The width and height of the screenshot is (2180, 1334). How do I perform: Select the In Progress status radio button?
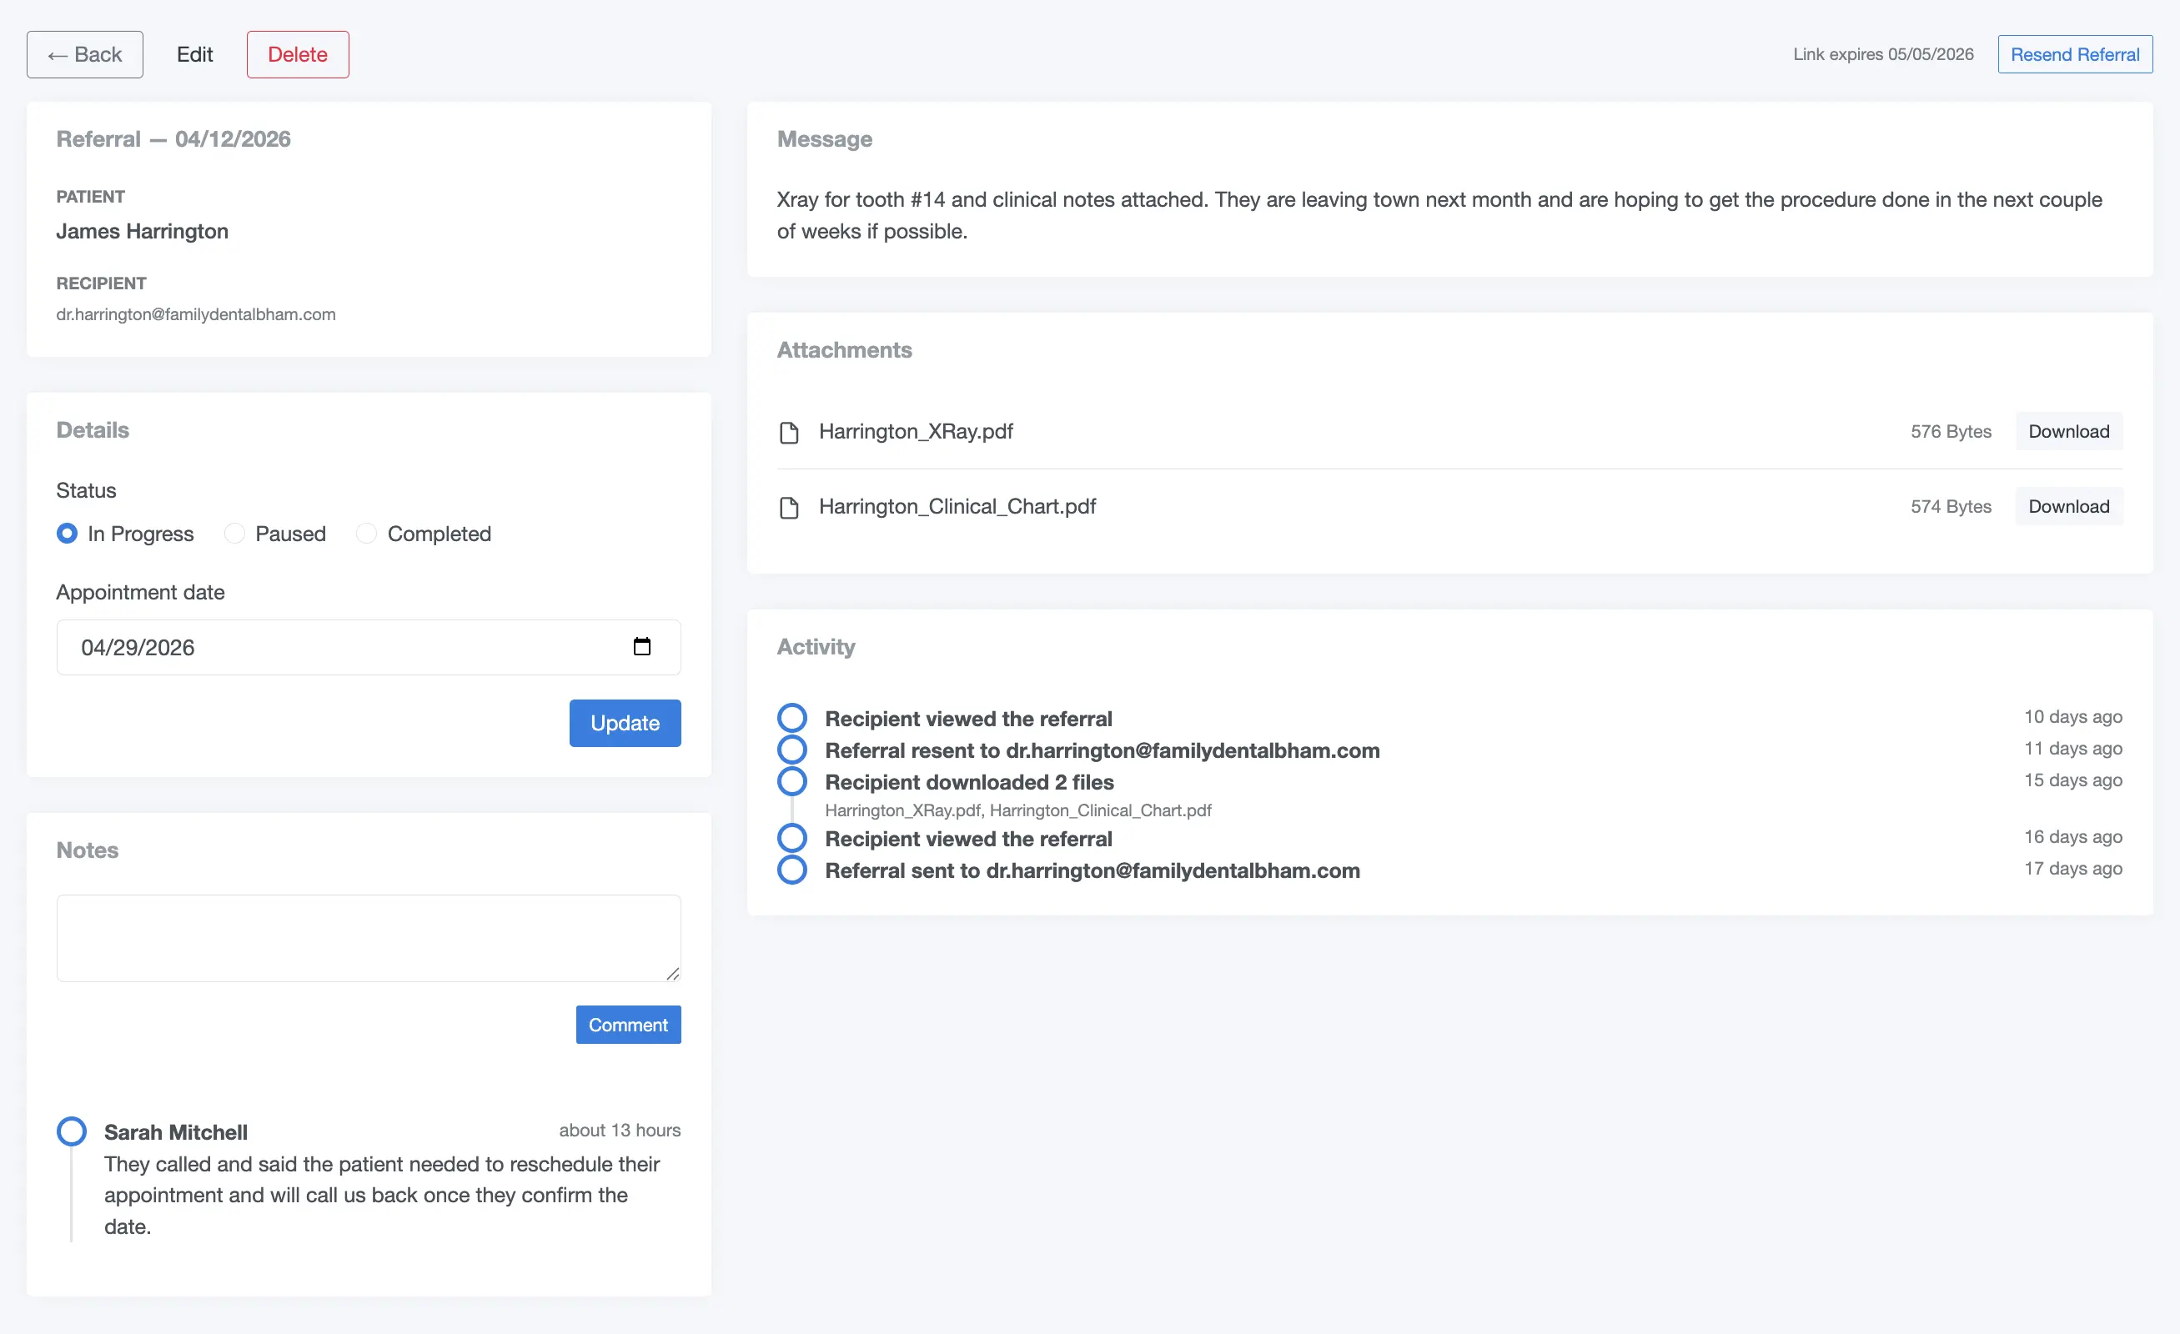click(x=68, y=534)
